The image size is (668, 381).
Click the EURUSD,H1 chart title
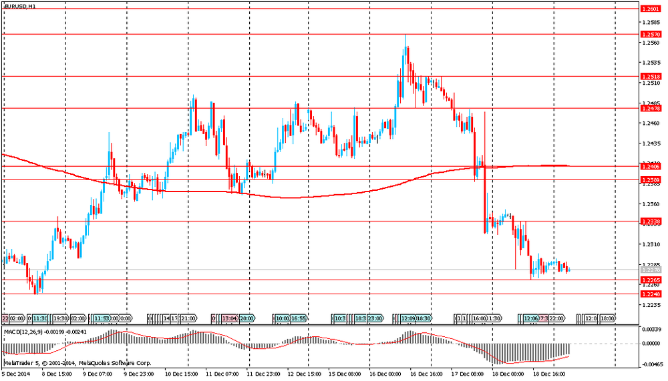pos(20,7)
